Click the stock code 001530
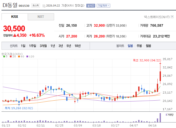The width and height of the screenshot is (176, 128). coord(24,6)
